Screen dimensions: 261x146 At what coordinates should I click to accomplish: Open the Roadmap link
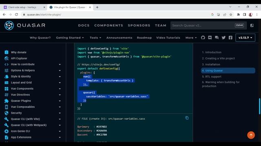(144, 38)
